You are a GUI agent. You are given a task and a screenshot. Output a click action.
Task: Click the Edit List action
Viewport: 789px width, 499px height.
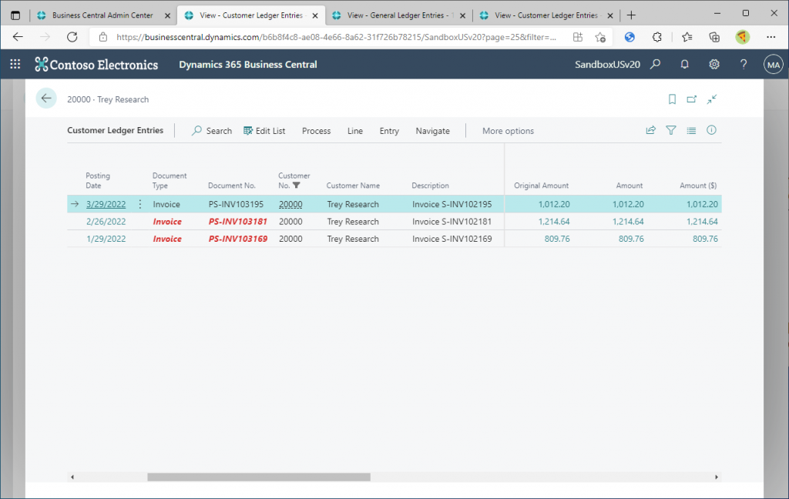pyautogui.click(x=264, y=131)
